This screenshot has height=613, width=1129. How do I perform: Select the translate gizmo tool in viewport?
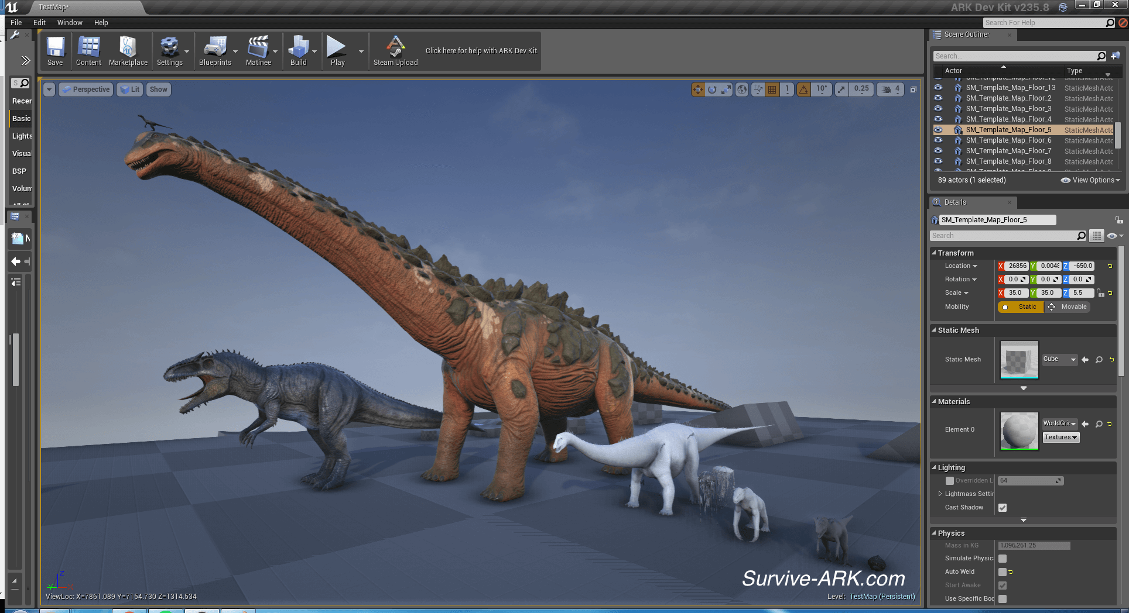pyautogui.click(x=697, y=89)
